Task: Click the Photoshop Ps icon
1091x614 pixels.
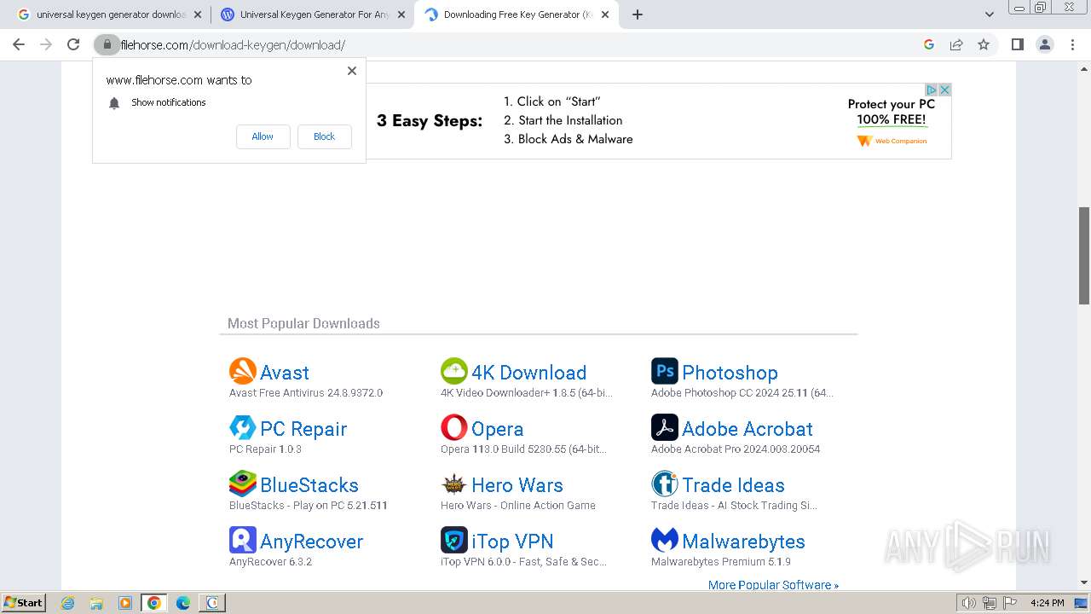Action: pyautogui.click(x=665, y=371)
